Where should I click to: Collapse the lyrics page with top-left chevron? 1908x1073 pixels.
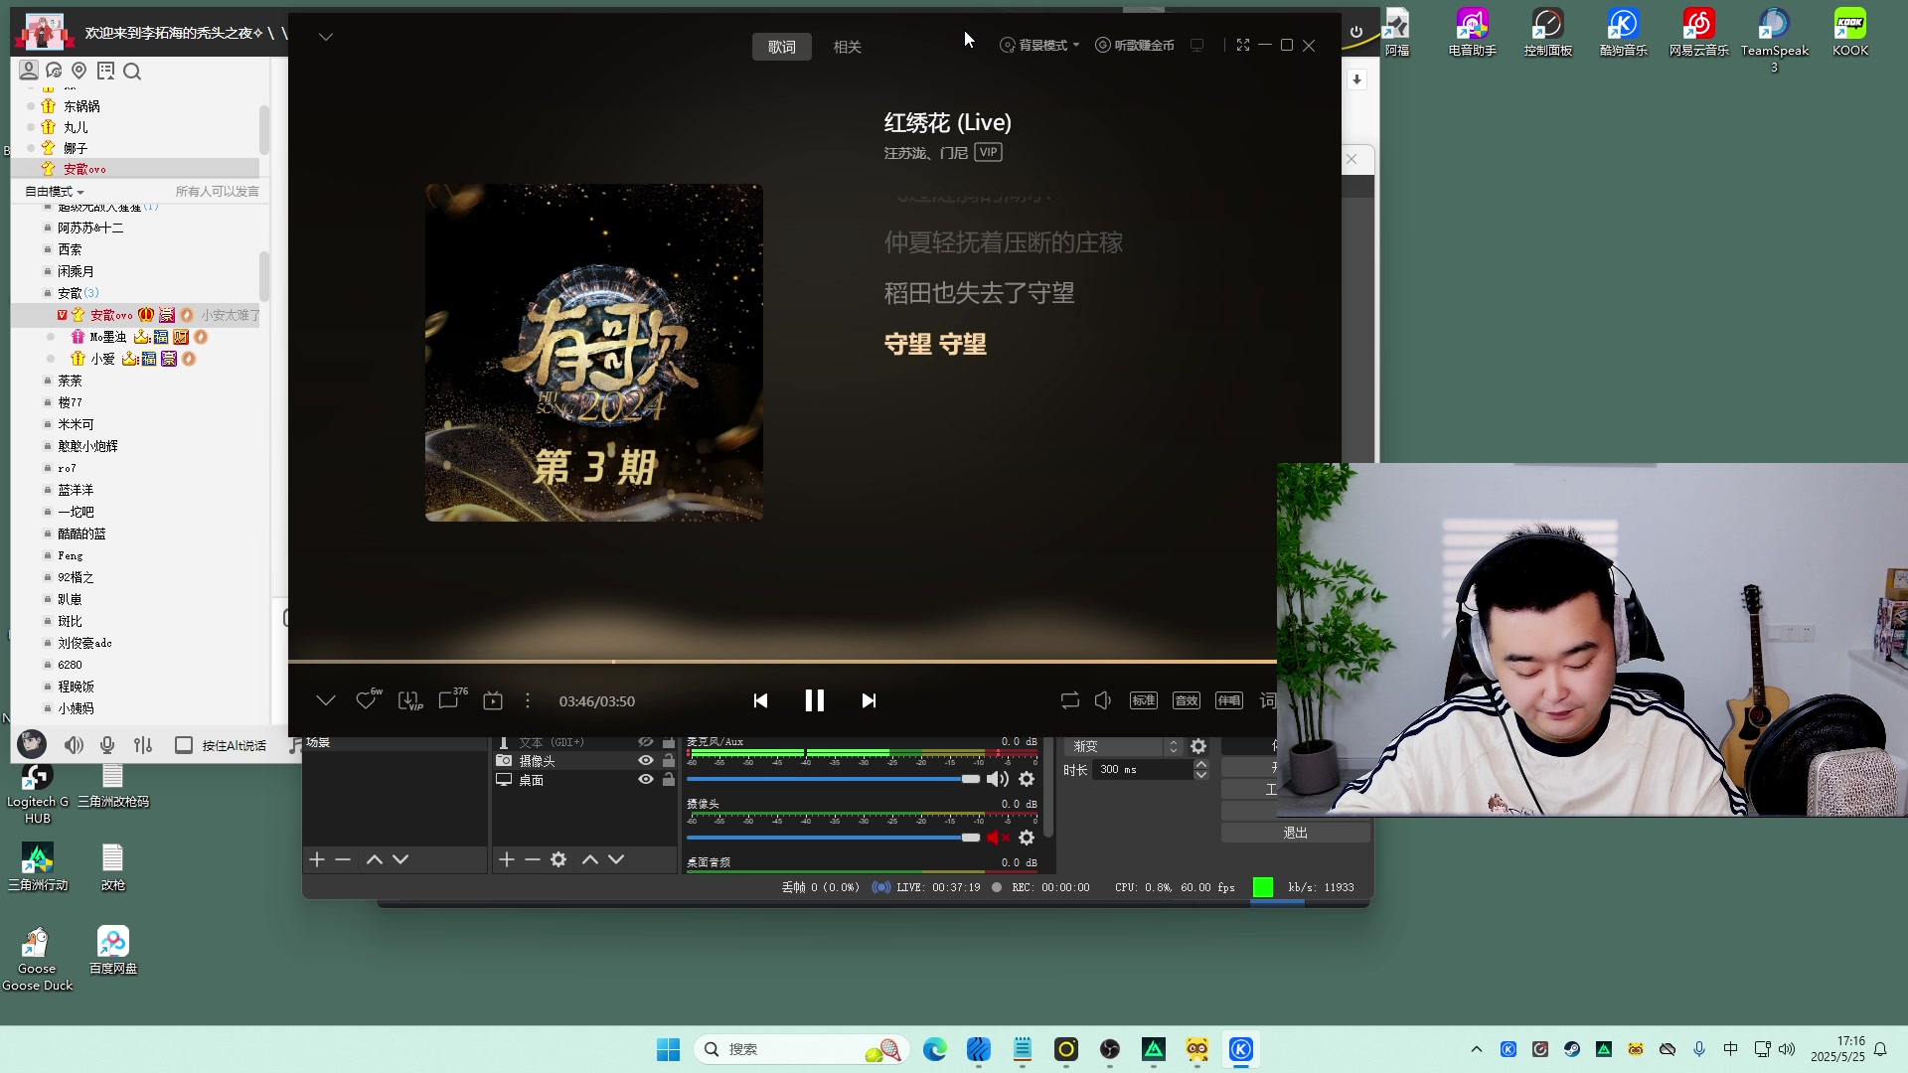click(325, 37)
